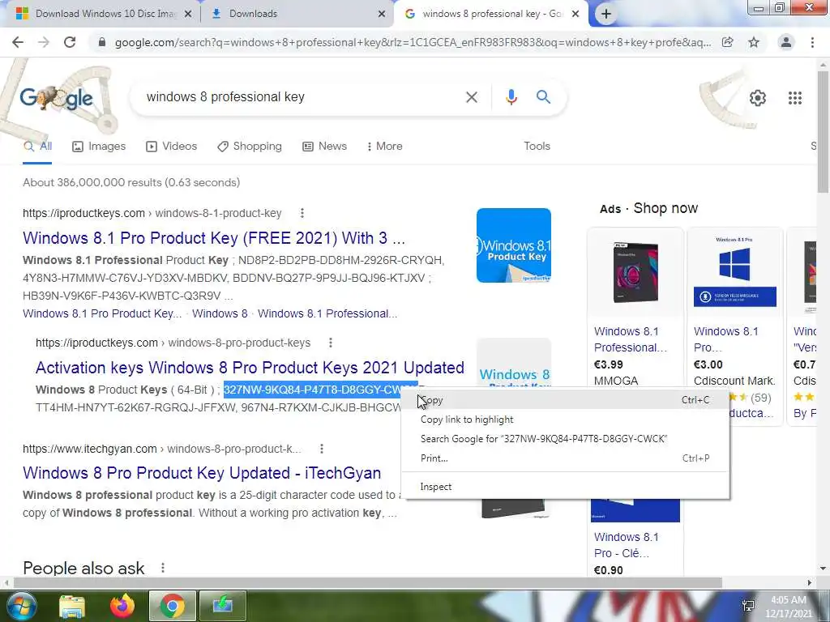Image resolution: width=830 pixels, height=622 pixels.
Task: Open the download manager taskbar app
Action: (x=223, y=606)
